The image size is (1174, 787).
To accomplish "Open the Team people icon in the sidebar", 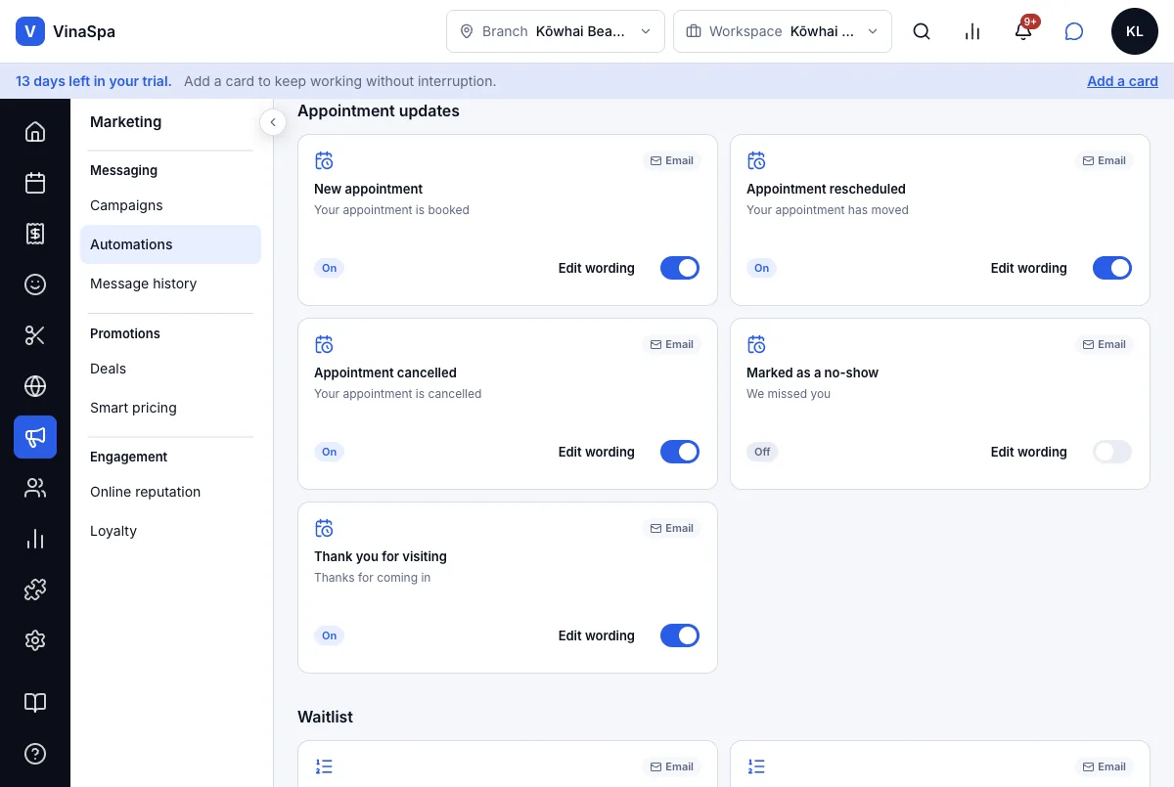I will tap(35, 488).
